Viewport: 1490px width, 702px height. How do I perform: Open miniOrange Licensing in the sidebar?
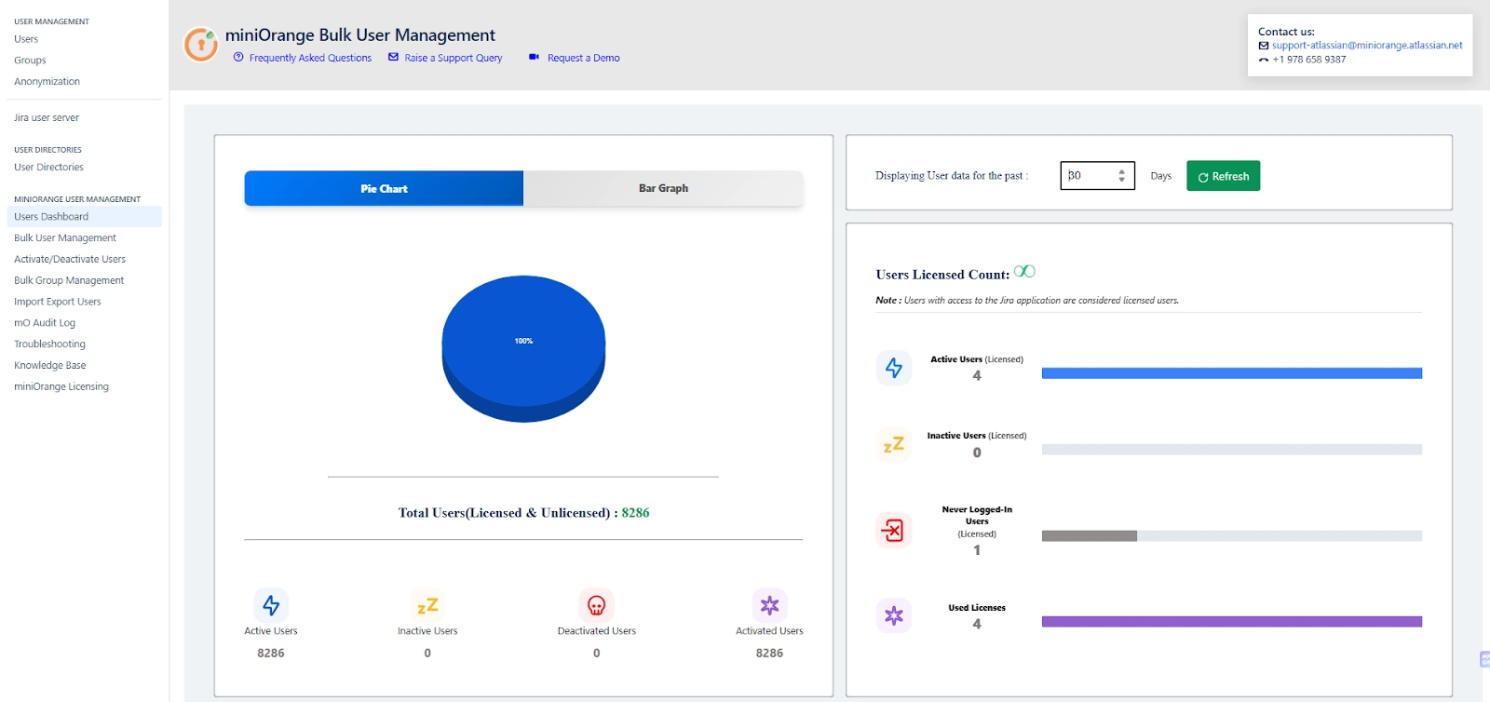tap(61, 387)
